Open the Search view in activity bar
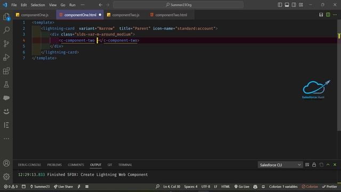Screen dimensions: 341x192 coord(6,30)
